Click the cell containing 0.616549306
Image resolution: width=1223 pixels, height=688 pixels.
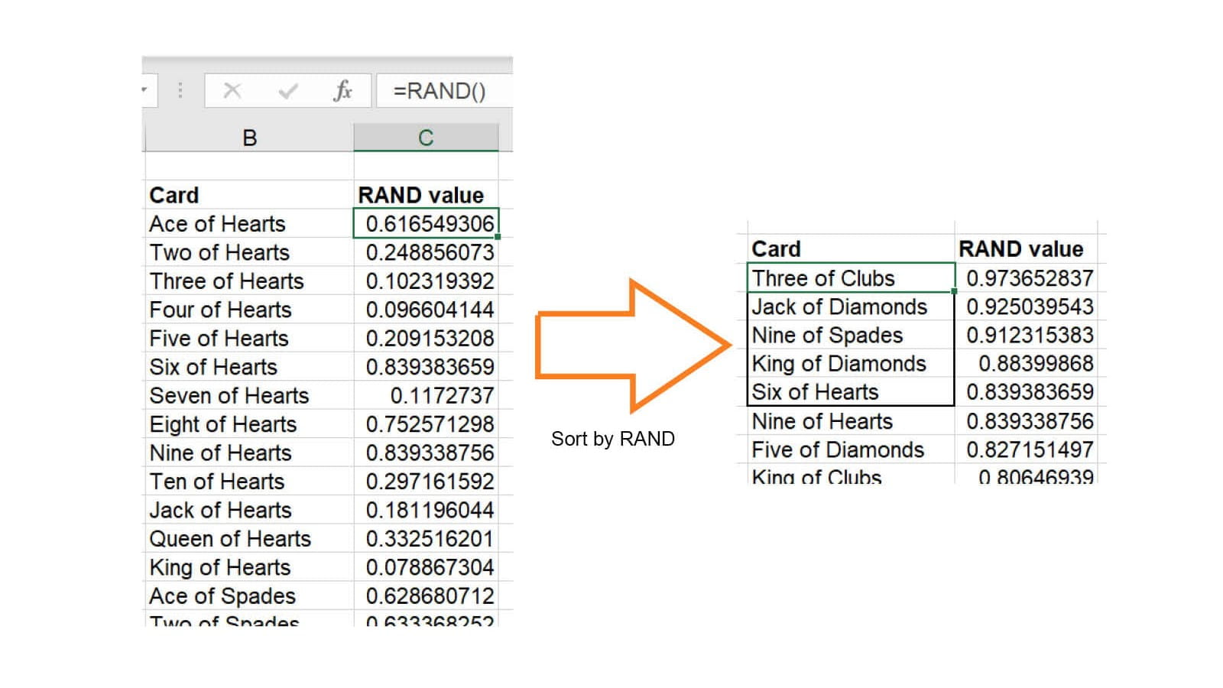point(426,224)
